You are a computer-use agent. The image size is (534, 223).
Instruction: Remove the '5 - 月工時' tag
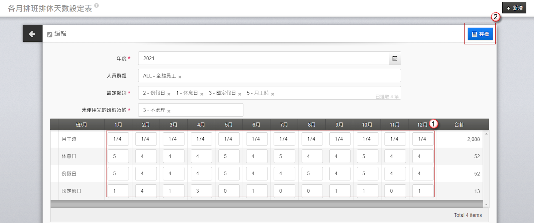pyautogui.click(x=273, y=94)
